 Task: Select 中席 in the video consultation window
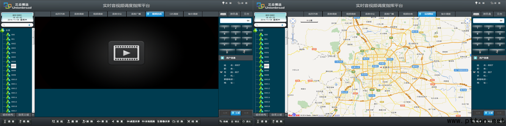[236, 113]
